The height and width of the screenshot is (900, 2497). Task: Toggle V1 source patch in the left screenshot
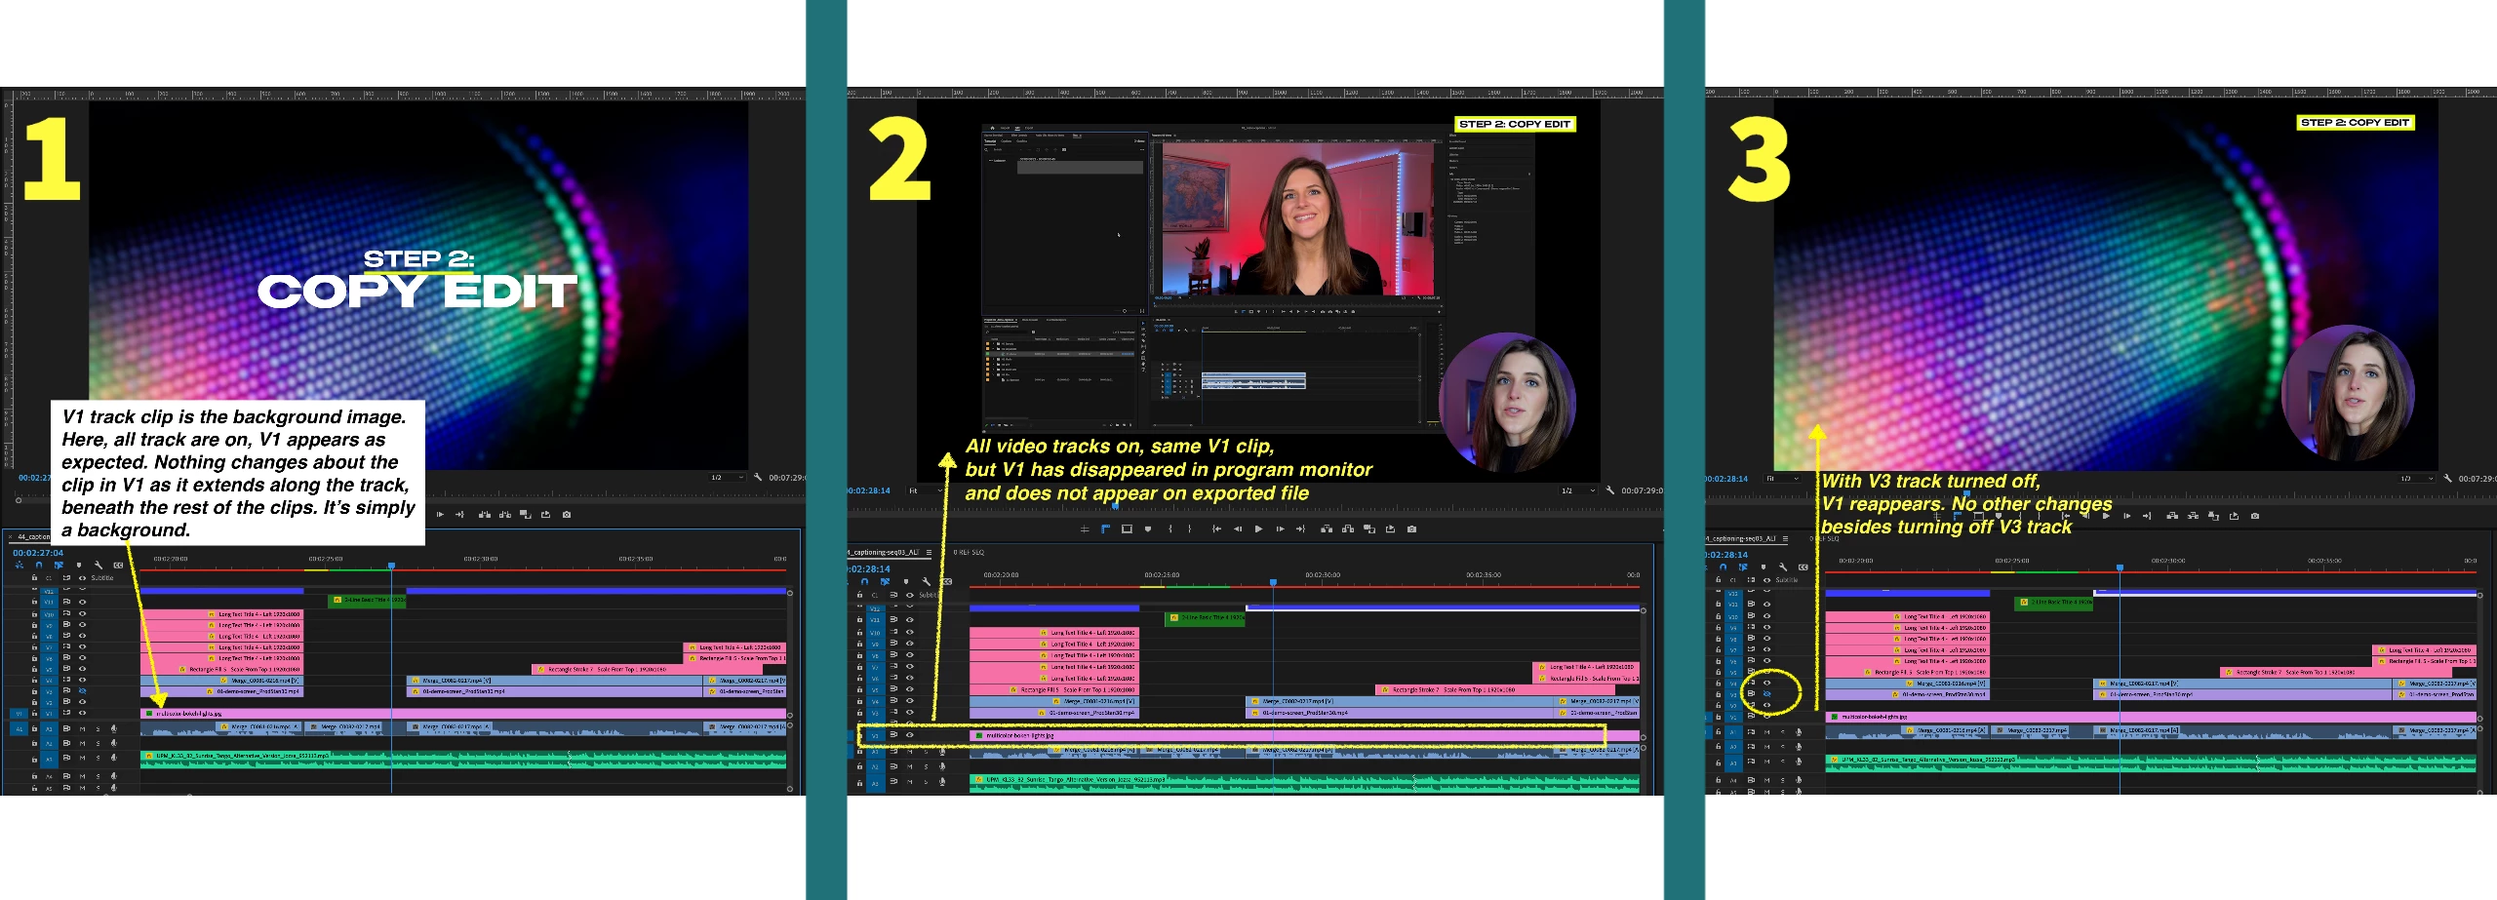click(x=19, y=714)
